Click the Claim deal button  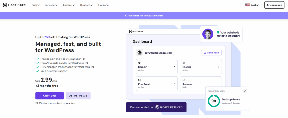pyautogui.click(x=49, y=95)
